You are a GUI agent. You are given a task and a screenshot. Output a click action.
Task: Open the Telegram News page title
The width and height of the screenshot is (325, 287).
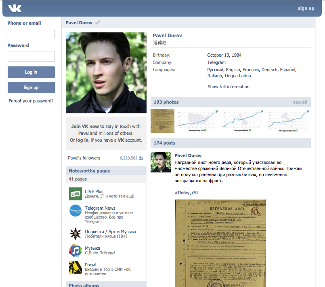[x=100, y=208]
